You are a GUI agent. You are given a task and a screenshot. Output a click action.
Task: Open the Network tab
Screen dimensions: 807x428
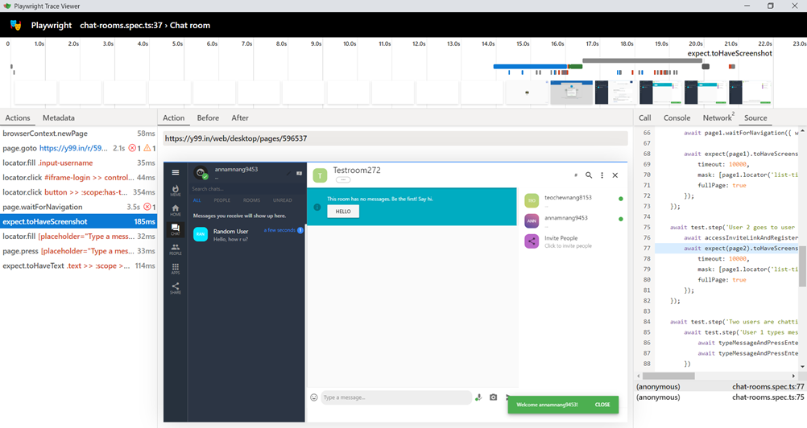(717, 118)
